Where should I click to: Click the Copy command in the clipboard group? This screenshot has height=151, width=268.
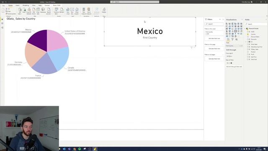(x=8, y=11)
